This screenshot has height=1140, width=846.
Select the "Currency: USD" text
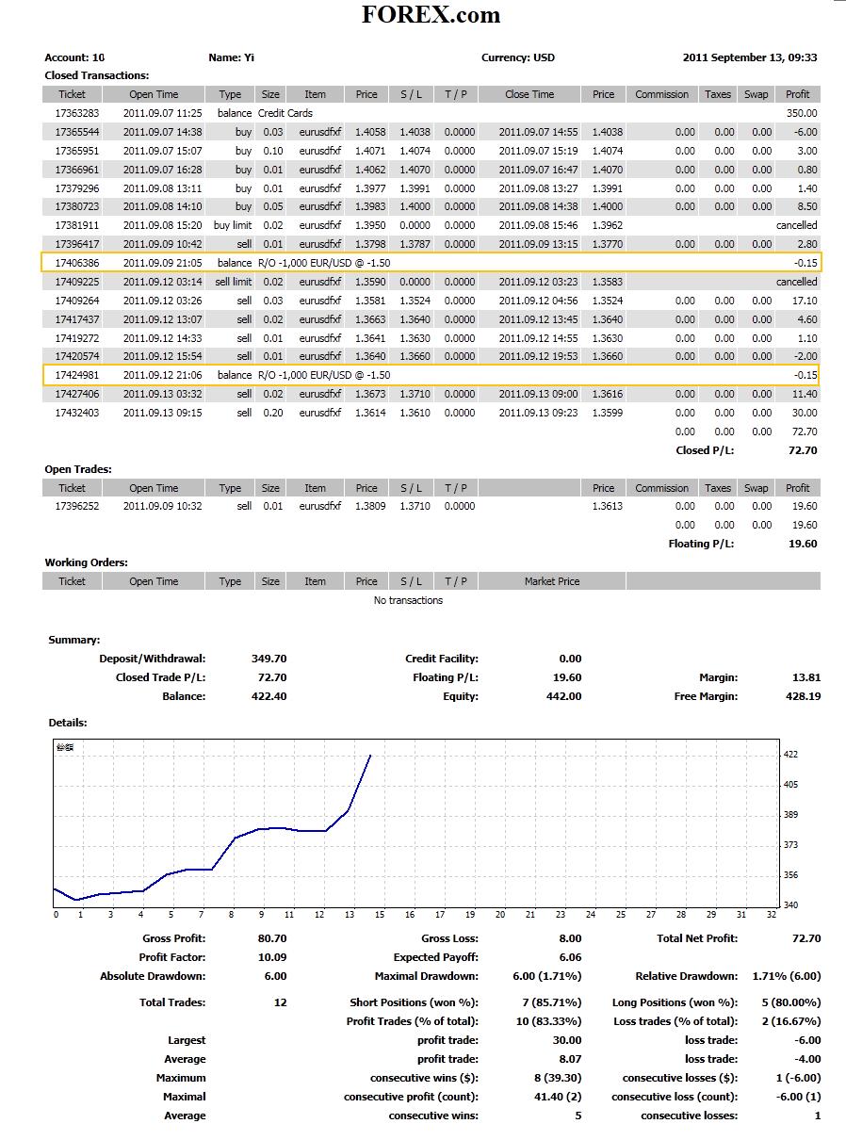(x=518, y=57)
